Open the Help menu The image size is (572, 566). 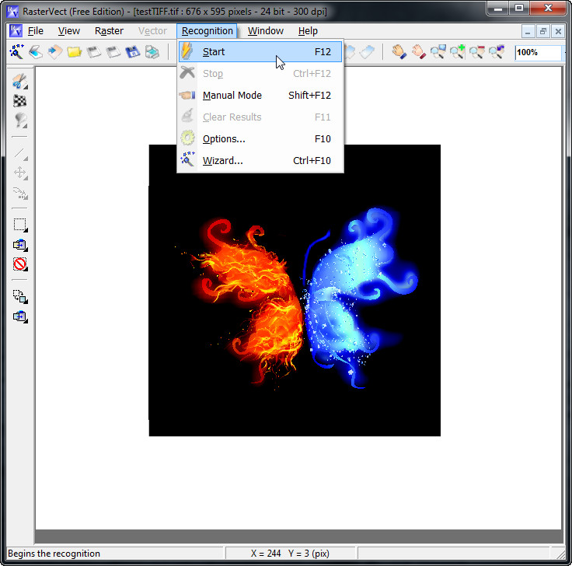[x=308, y=31]
